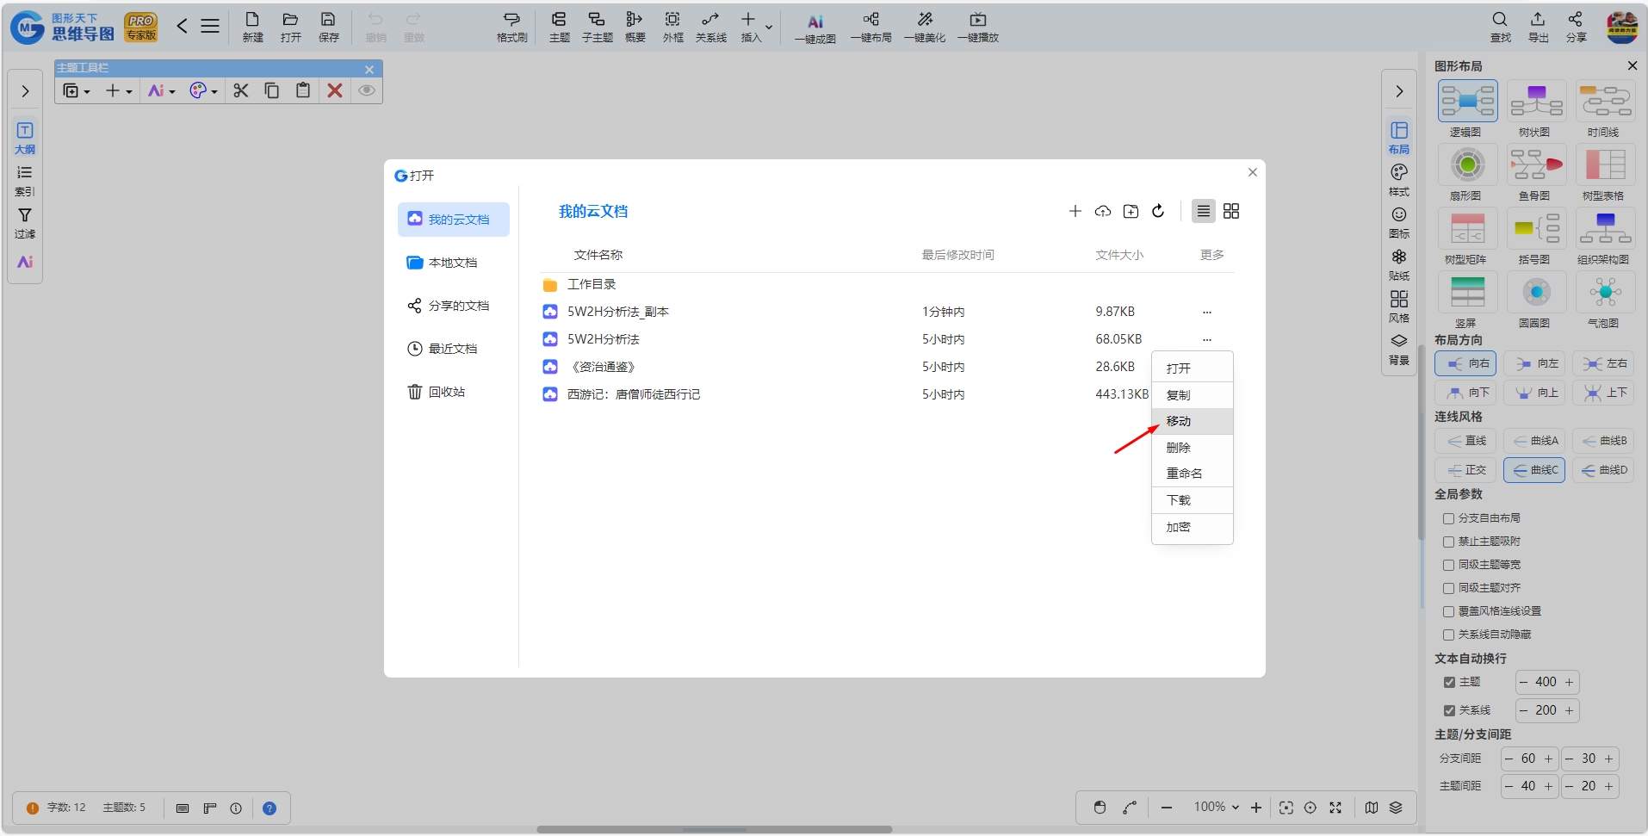The width and height of the screenshot is (1648, 836).
Task: Expand the palette color dropdown in topic toolbar
Action: (x=214, y=91)
